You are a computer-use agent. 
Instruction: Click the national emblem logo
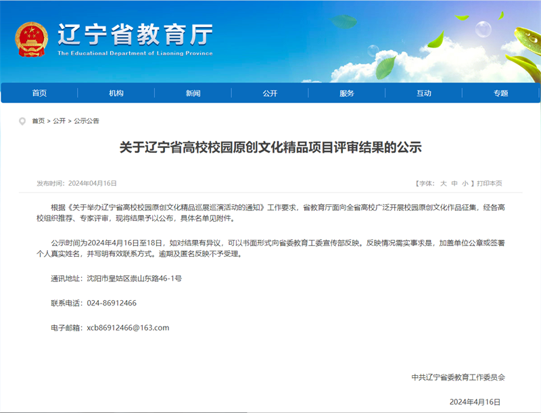tap(31, 39)
